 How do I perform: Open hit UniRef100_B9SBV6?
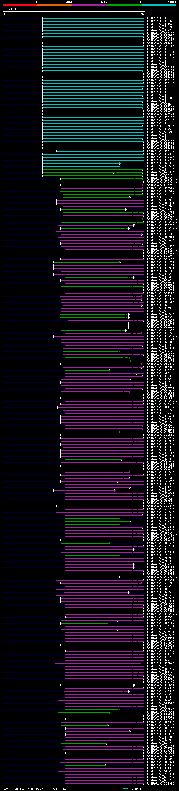pyautogui.click(x=160, y=21)
